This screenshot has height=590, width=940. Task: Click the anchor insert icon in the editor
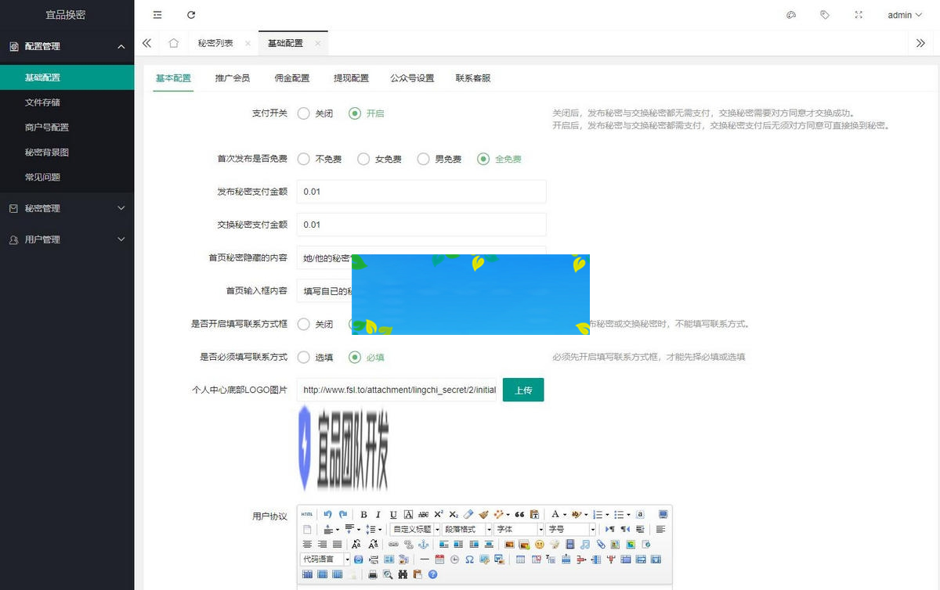(423, 544)
